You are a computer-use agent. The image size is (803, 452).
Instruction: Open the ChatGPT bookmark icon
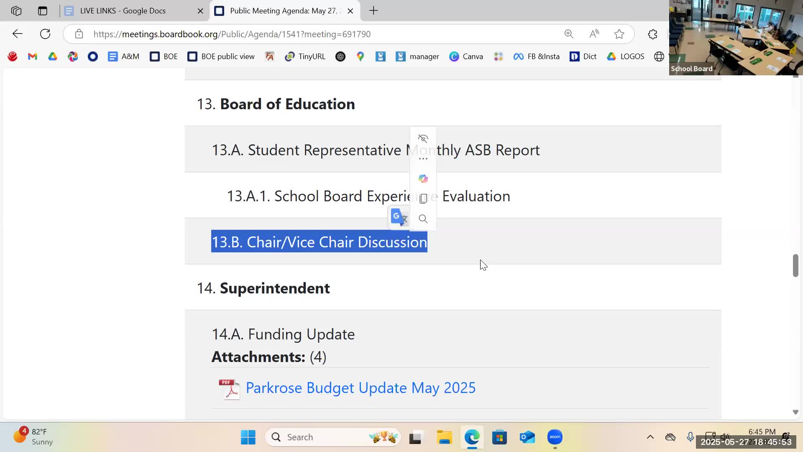click(340, 56)
